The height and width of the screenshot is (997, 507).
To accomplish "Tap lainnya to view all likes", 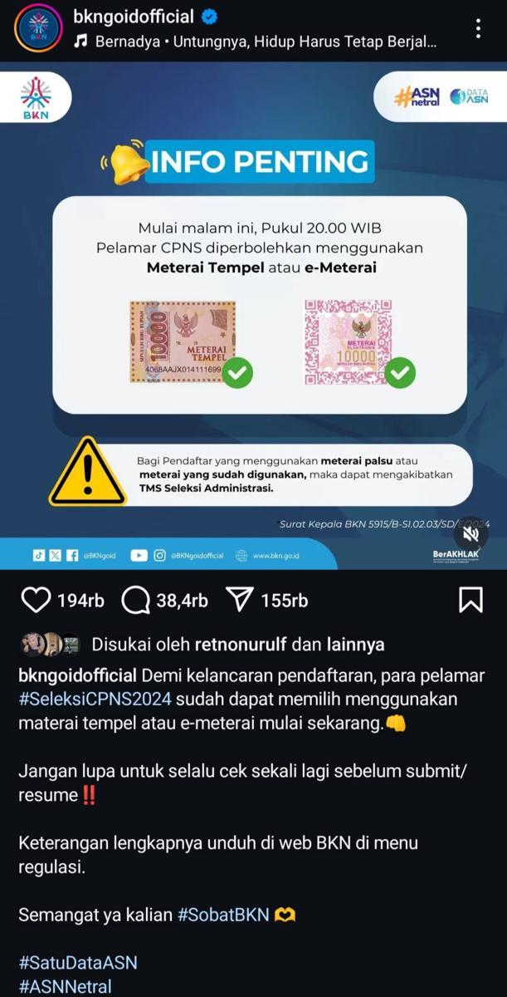I will [x=355, y=645].
